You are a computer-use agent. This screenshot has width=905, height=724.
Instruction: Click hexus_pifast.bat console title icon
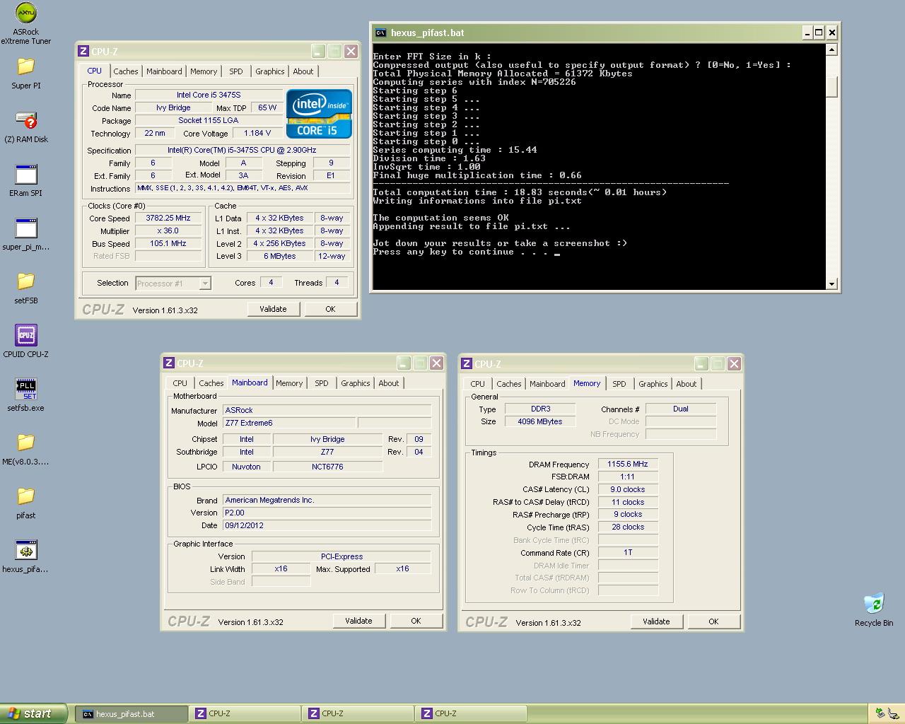(380, 33)
